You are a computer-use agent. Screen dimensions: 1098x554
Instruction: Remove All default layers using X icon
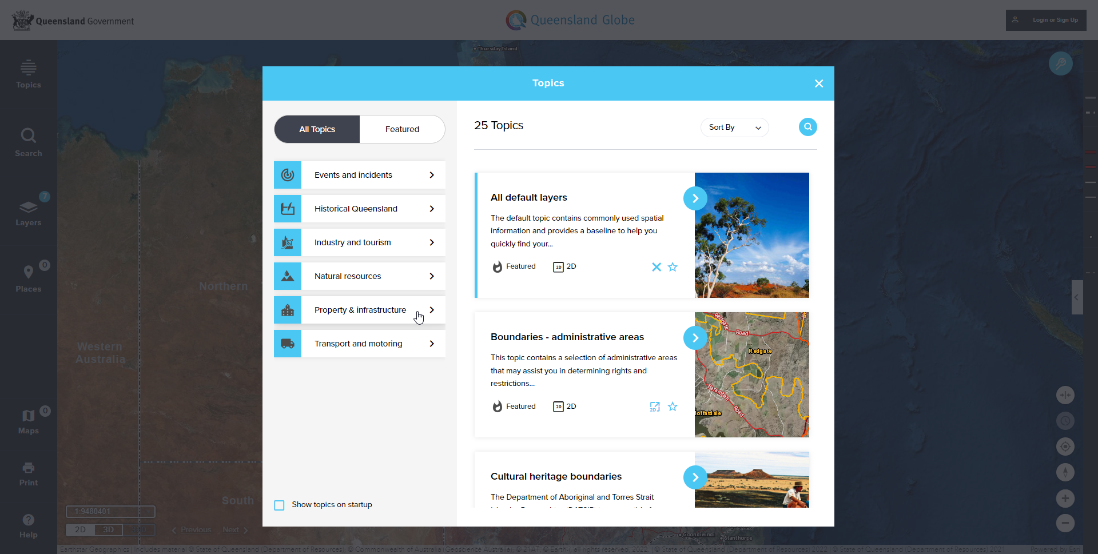(656, 267)
